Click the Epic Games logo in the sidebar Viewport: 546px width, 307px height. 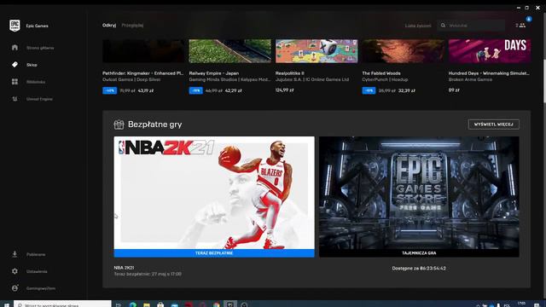coord(15,26)
